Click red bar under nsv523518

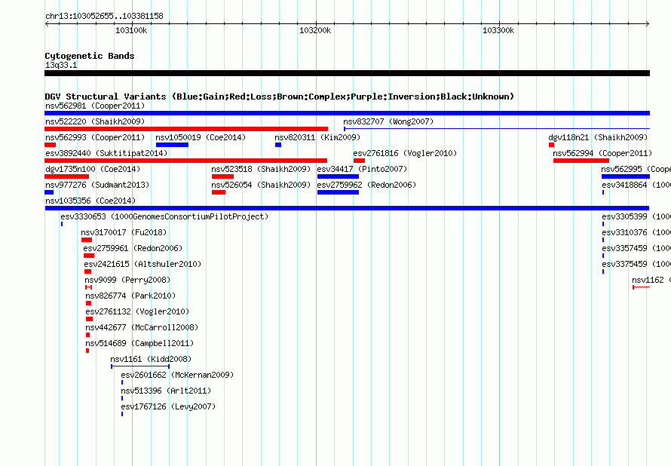pos(222,176)
